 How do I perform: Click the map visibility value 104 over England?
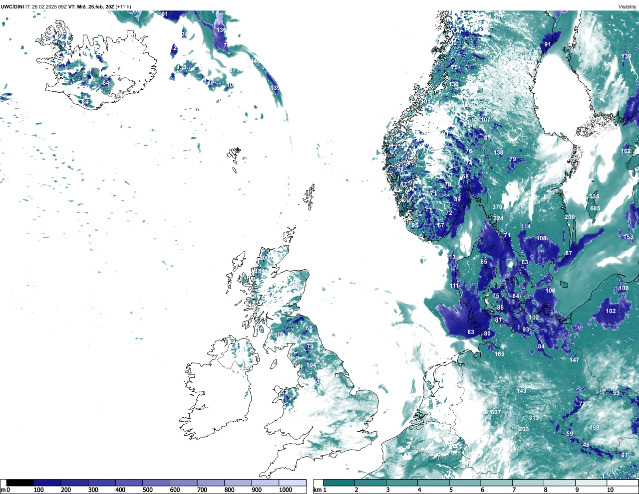click(x=311, y=365)
